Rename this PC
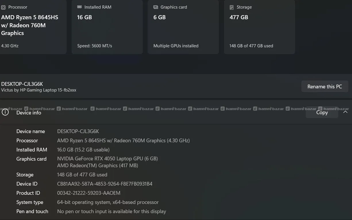The image size is (352, 220). pos(325,87)
